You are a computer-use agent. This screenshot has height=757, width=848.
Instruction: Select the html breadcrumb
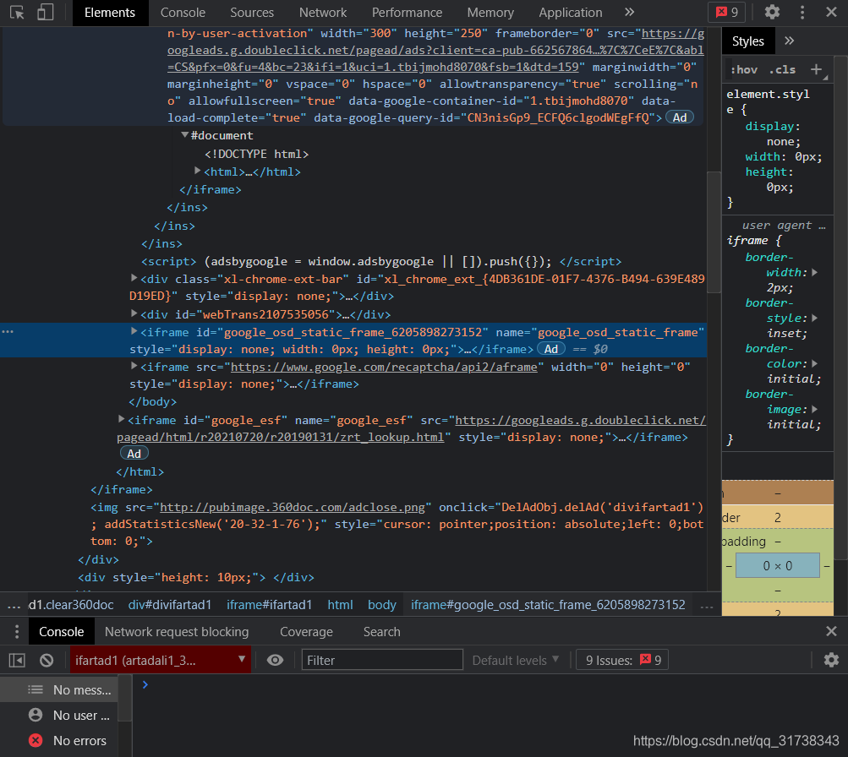[340, 605]
